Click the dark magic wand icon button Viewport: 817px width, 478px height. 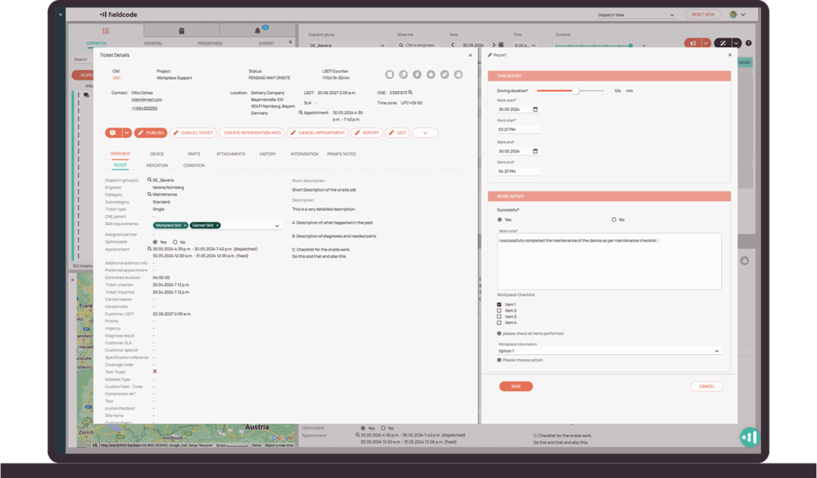[x=723, y=43]
